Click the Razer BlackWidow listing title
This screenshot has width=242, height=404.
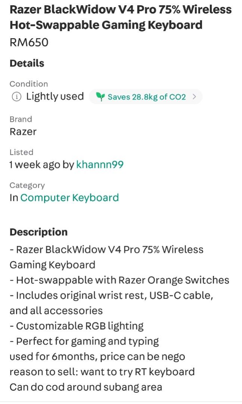coord(121,17)
